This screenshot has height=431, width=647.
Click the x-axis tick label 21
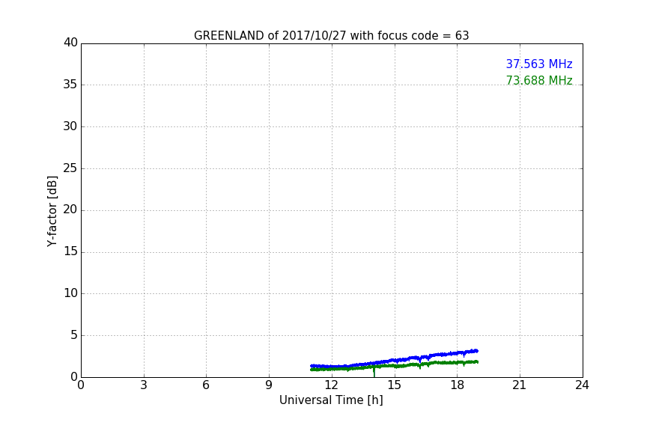point(520,385)
